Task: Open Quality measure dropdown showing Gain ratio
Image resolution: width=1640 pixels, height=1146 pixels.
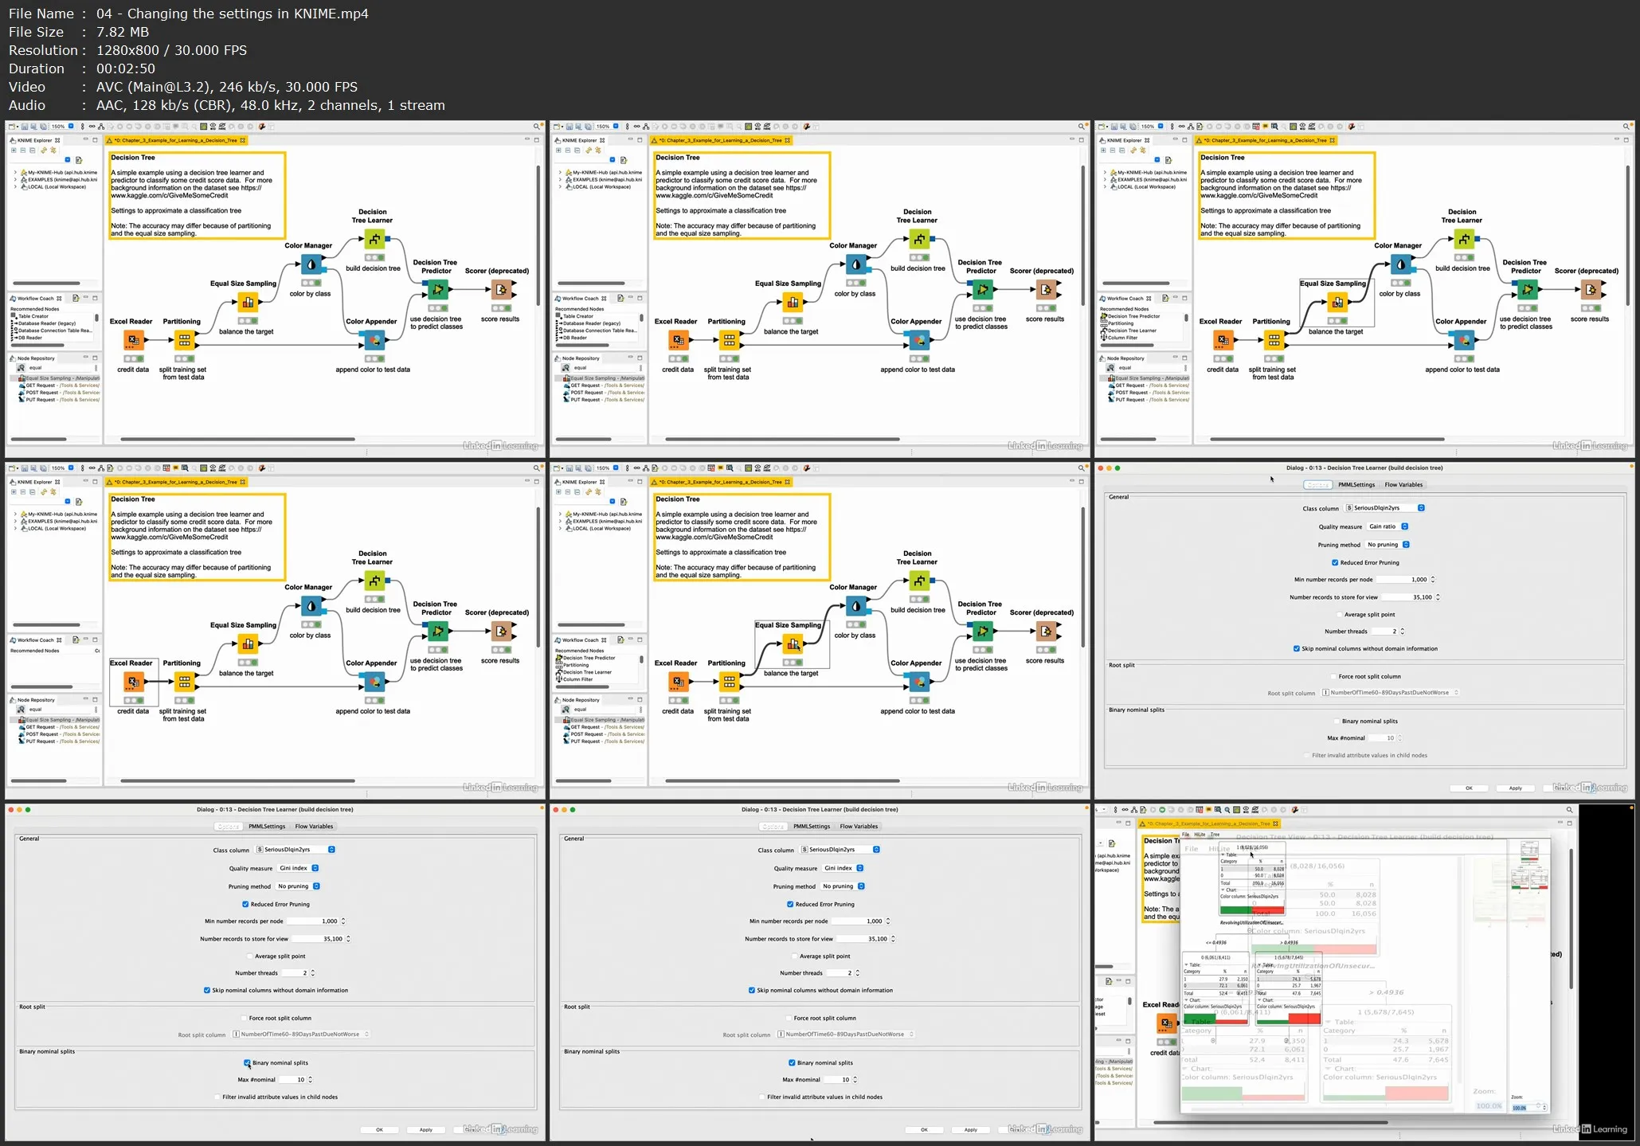Action: [x=1388, y=526]
